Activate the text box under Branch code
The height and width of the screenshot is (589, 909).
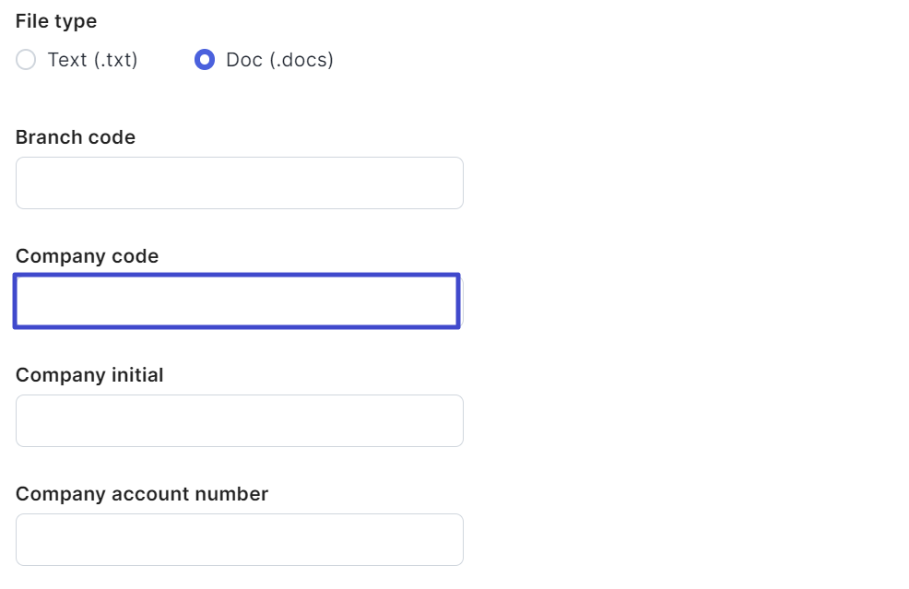pos(239,183)
